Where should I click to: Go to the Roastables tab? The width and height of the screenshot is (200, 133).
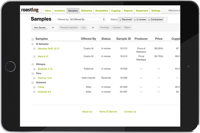point(101,11)
